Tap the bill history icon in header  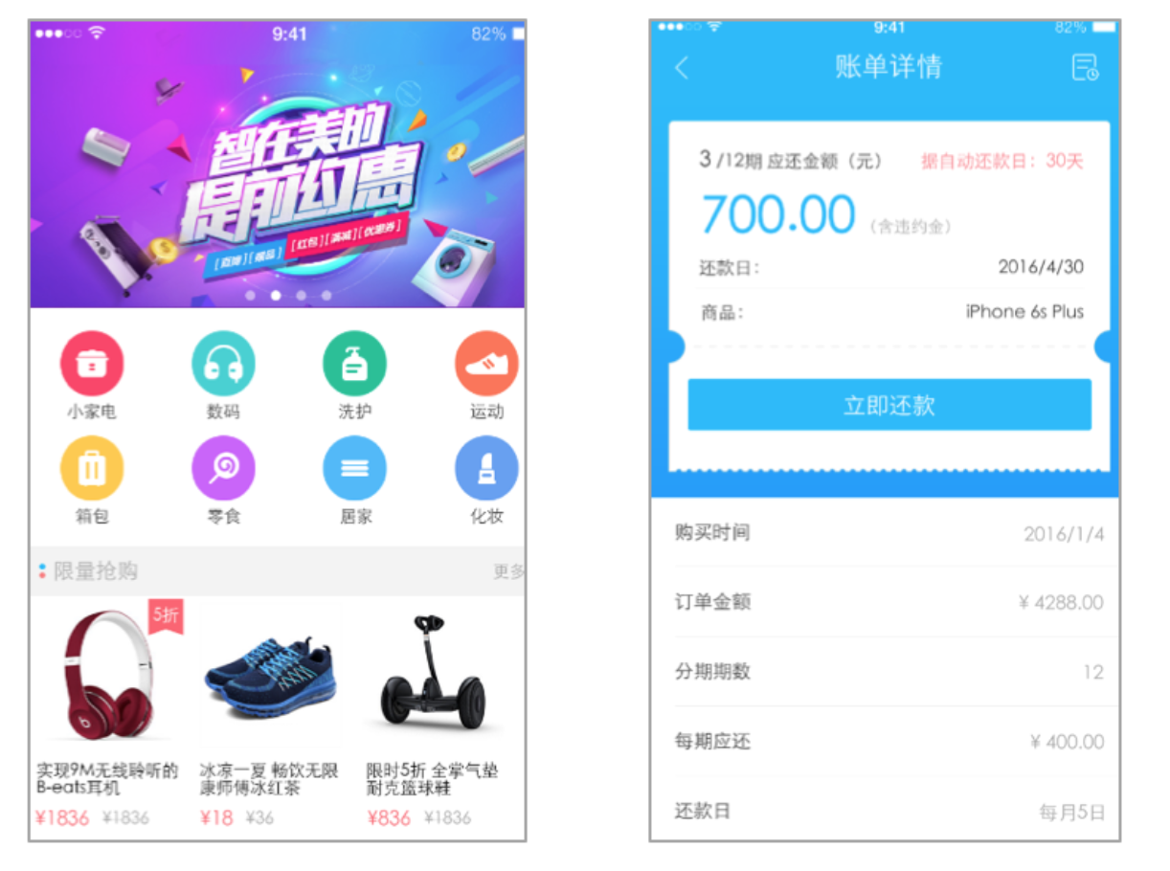click(1085, 68)
